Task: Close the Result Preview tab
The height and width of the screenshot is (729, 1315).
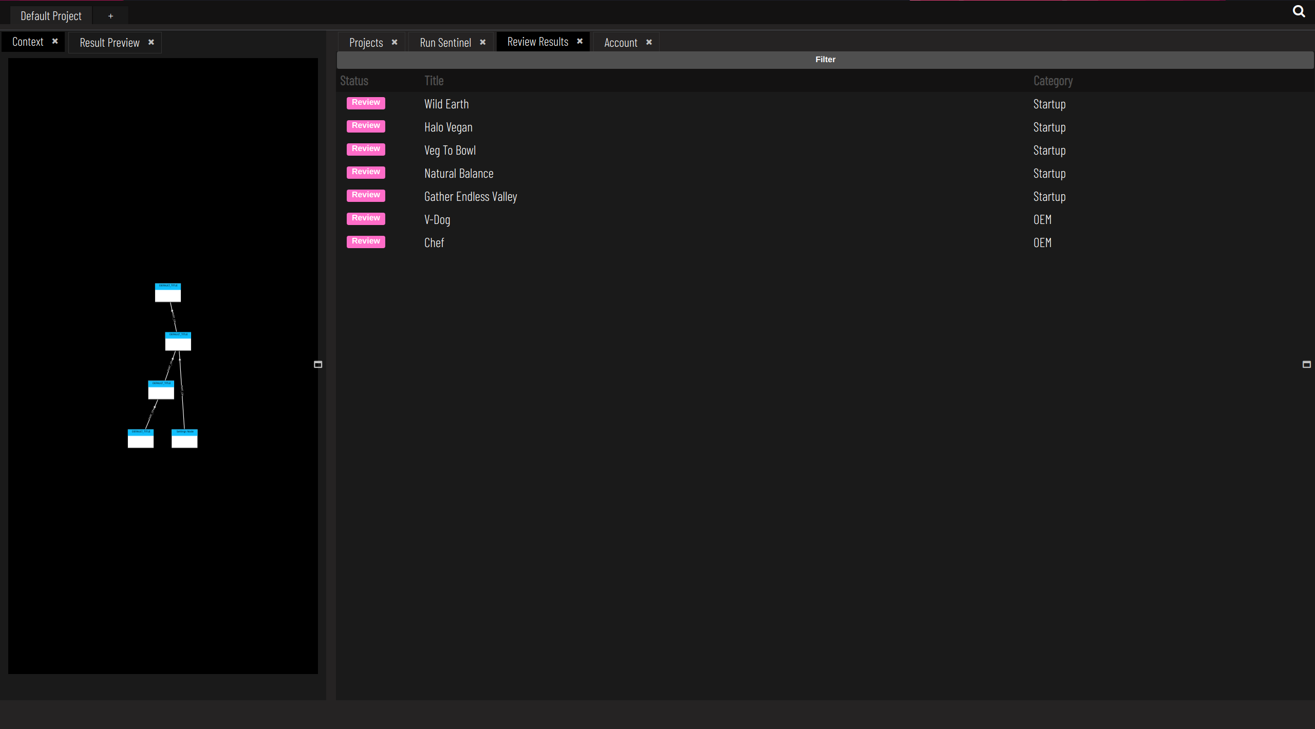Action: pyautogui.click(x=151, y=42)
